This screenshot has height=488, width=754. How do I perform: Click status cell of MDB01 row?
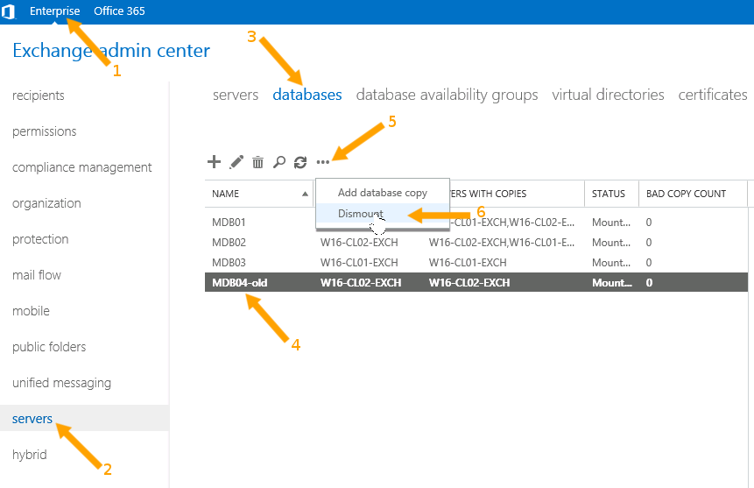pos(611,223)
